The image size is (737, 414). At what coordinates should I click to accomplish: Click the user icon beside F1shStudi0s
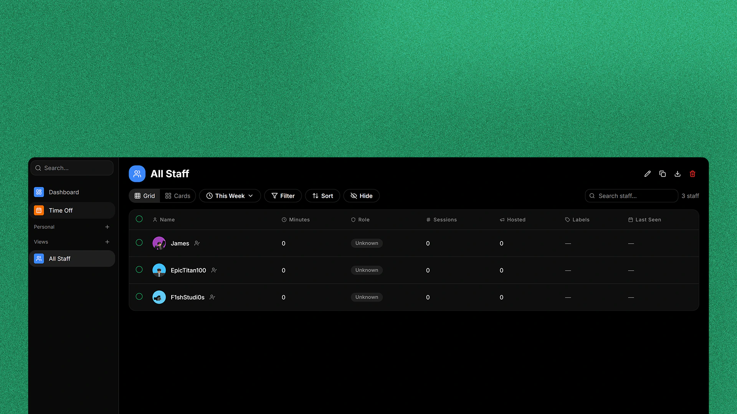pos(212,297)
